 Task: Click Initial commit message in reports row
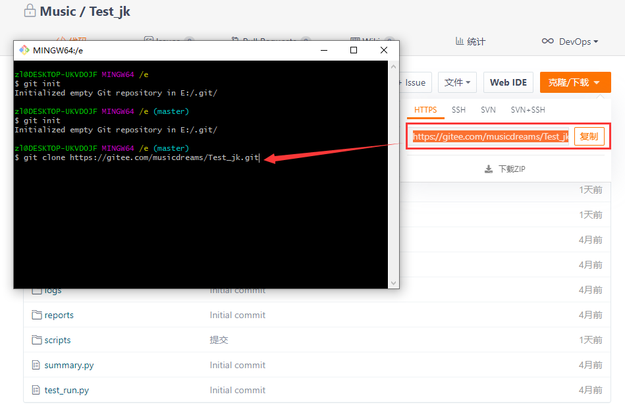pos(238,315)
